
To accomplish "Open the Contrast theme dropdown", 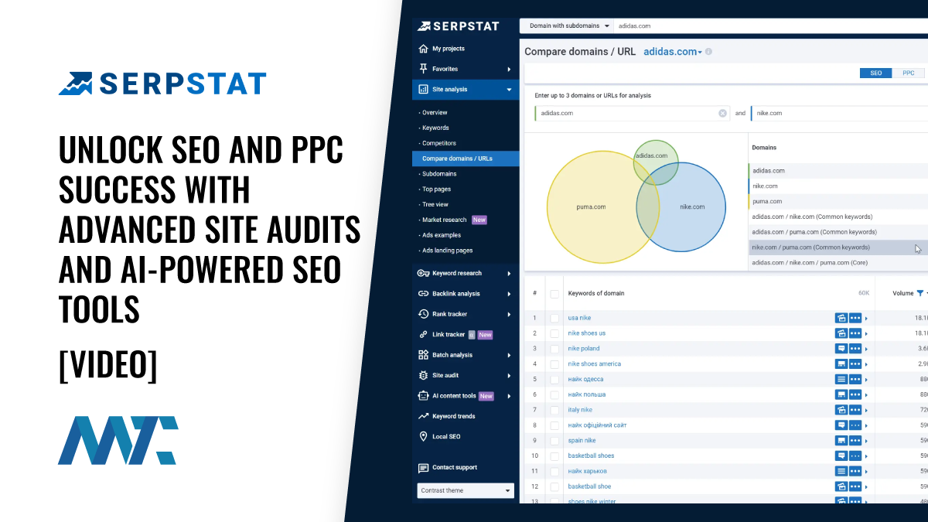I will coord(466,491).
